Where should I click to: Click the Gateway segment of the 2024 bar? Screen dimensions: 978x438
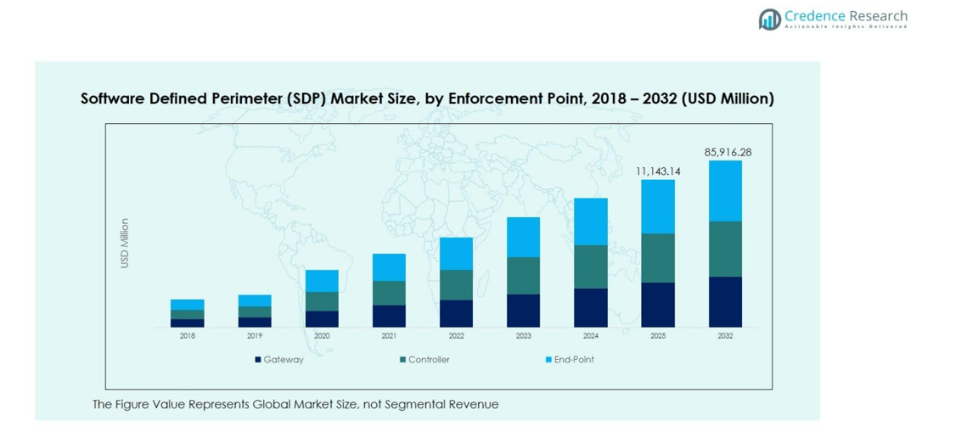(x=591, y=307)
